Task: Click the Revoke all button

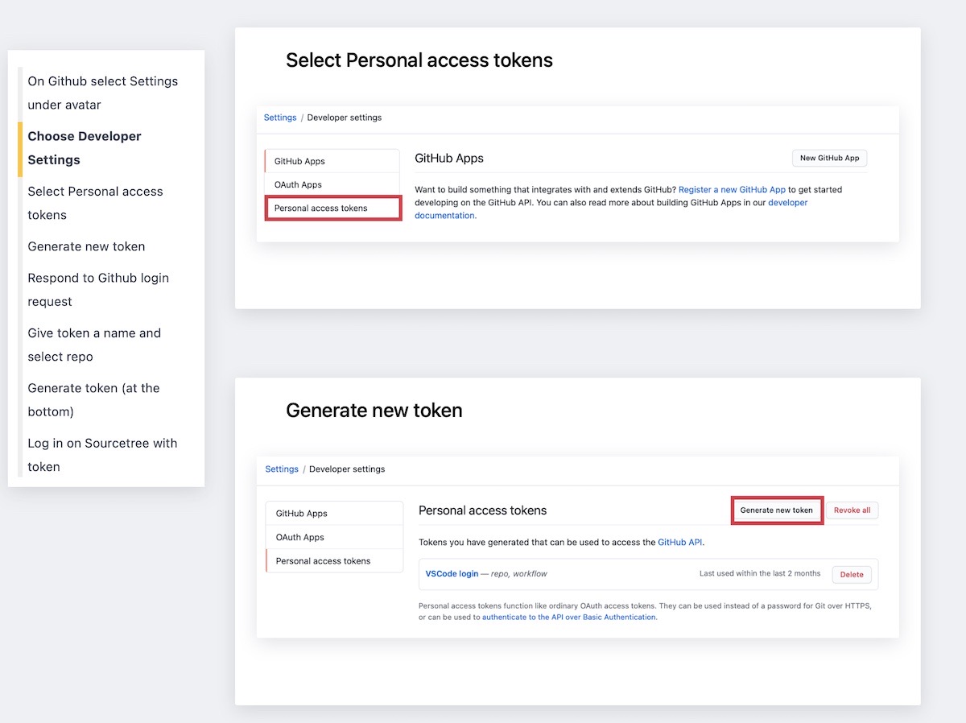Action: [x=852, y=510]
